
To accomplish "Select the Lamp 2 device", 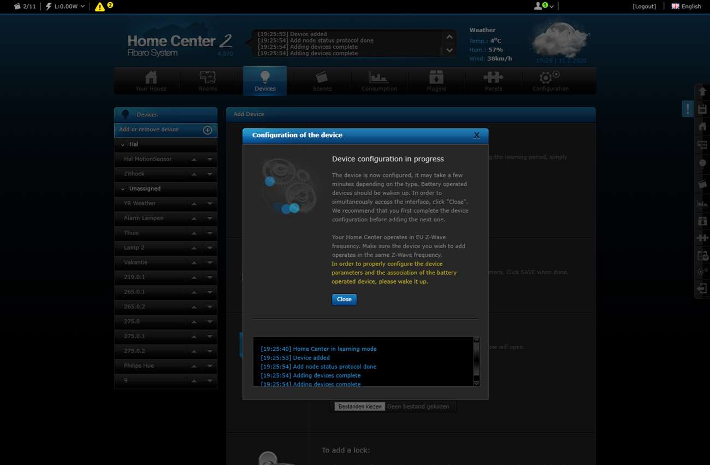I will click(134, 248).
